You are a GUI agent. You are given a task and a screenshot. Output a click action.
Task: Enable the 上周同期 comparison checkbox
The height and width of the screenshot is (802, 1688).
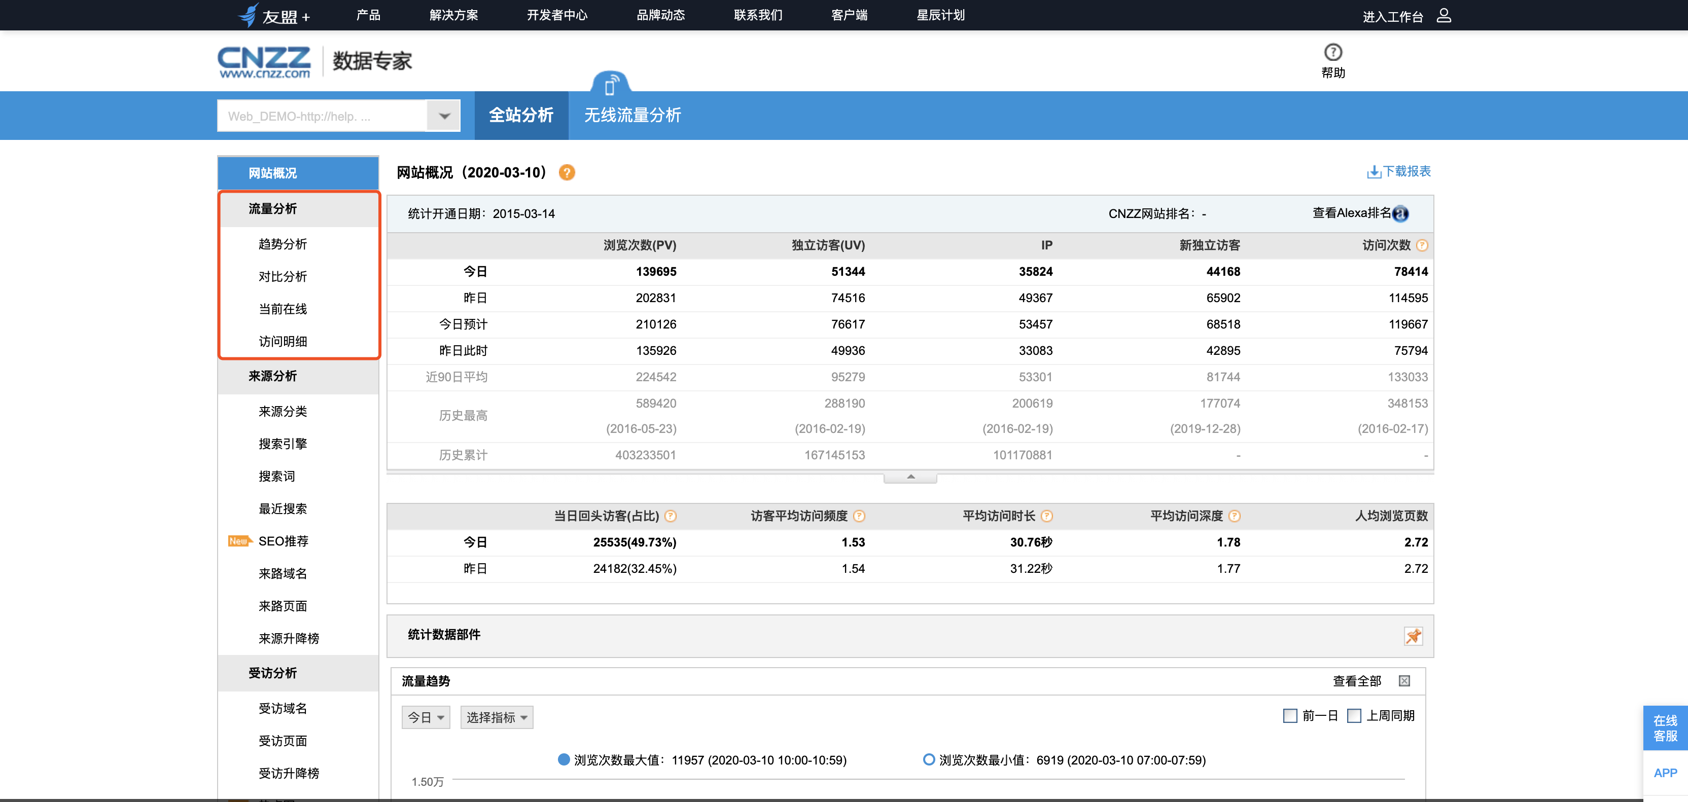click(x=1354, y=716)
